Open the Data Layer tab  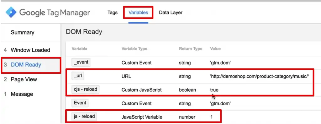point(171,13)
